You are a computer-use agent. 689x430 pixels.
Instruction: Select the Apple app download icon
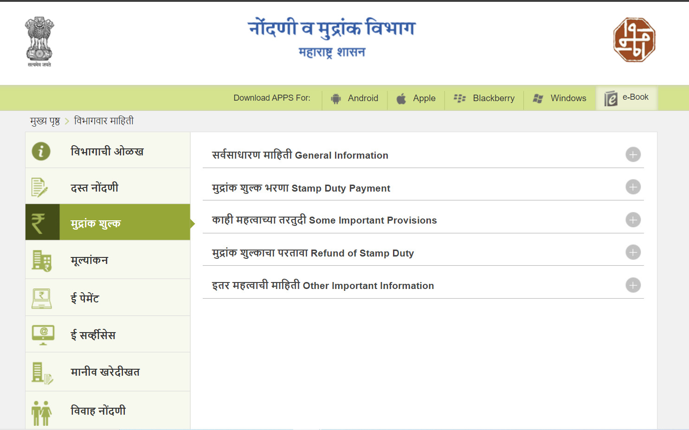coord(401,98)
